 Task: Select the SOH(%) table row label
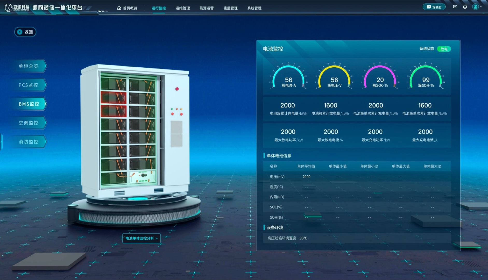point(276,217)
